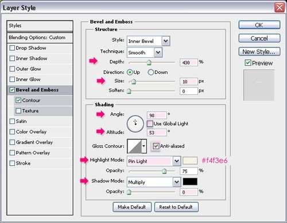Click the New Style... button
The height and width of the screenshot is (223, 287).
pos(259,51)
